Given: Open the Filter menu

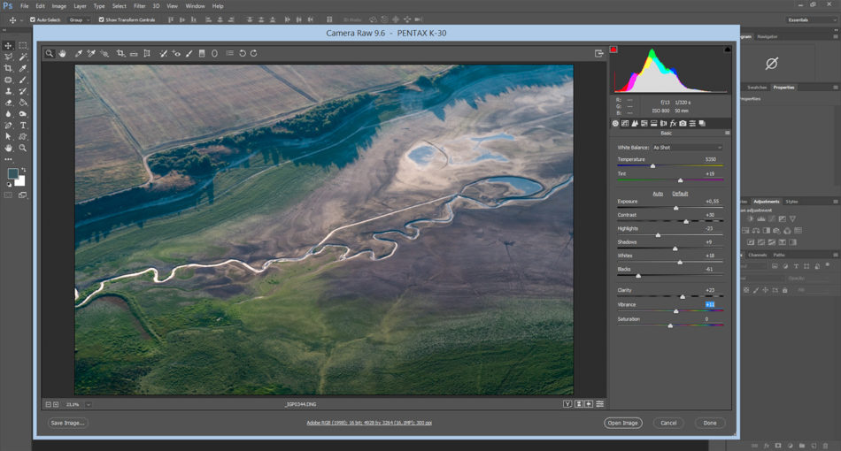Looking at the screenshot, I should (x=140, y=6).
